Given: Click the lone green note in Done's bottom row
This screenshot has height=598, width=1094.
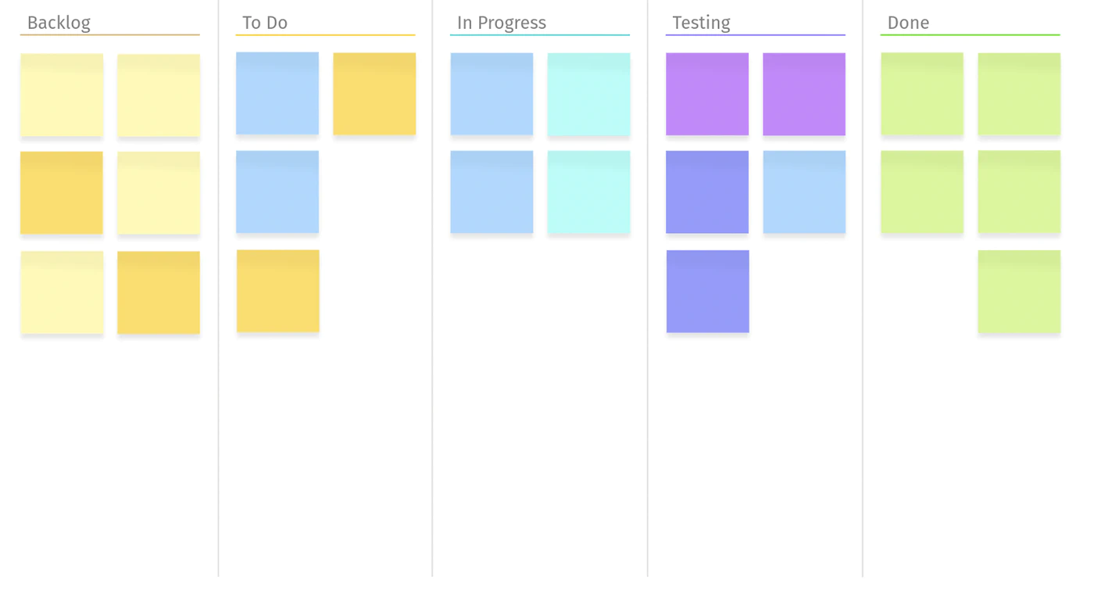Looking at the screenshot, I should point(1019,292).
